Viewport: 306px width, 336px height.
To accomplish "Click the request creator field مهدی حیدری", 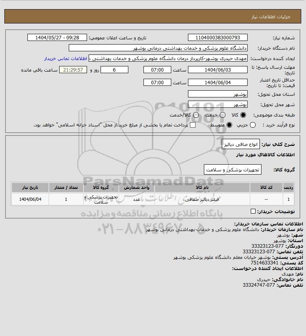I will click(168, 58).
